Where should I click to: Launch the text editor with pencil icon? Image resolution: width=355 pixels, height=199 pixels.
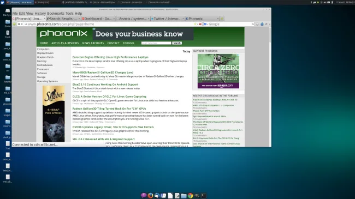click(x=177, y=195)
